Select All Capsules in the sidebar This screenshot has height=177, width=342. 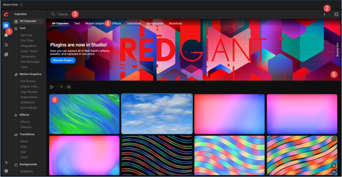pos(29,21)
